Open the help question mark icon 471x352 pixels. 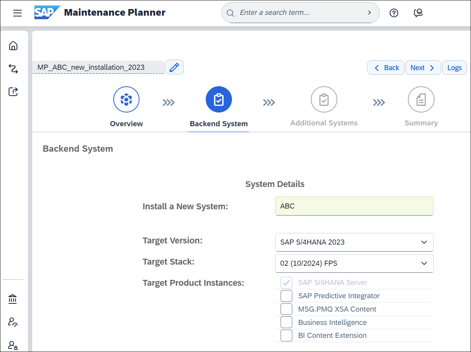(x=394, y=13)
